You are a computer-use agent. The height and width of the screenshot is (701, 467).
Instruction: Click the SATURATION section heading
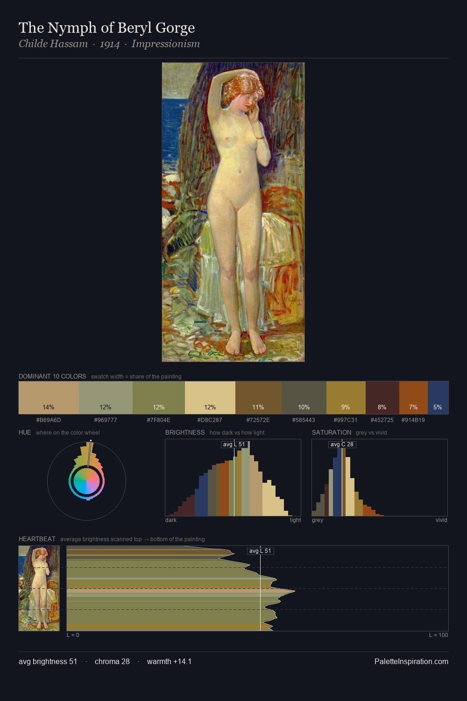click(332, 432)
